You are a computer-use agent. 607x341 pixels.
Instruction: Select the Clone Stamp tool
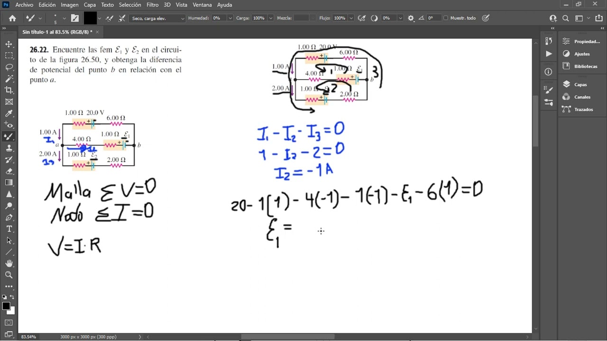point(9,148)
